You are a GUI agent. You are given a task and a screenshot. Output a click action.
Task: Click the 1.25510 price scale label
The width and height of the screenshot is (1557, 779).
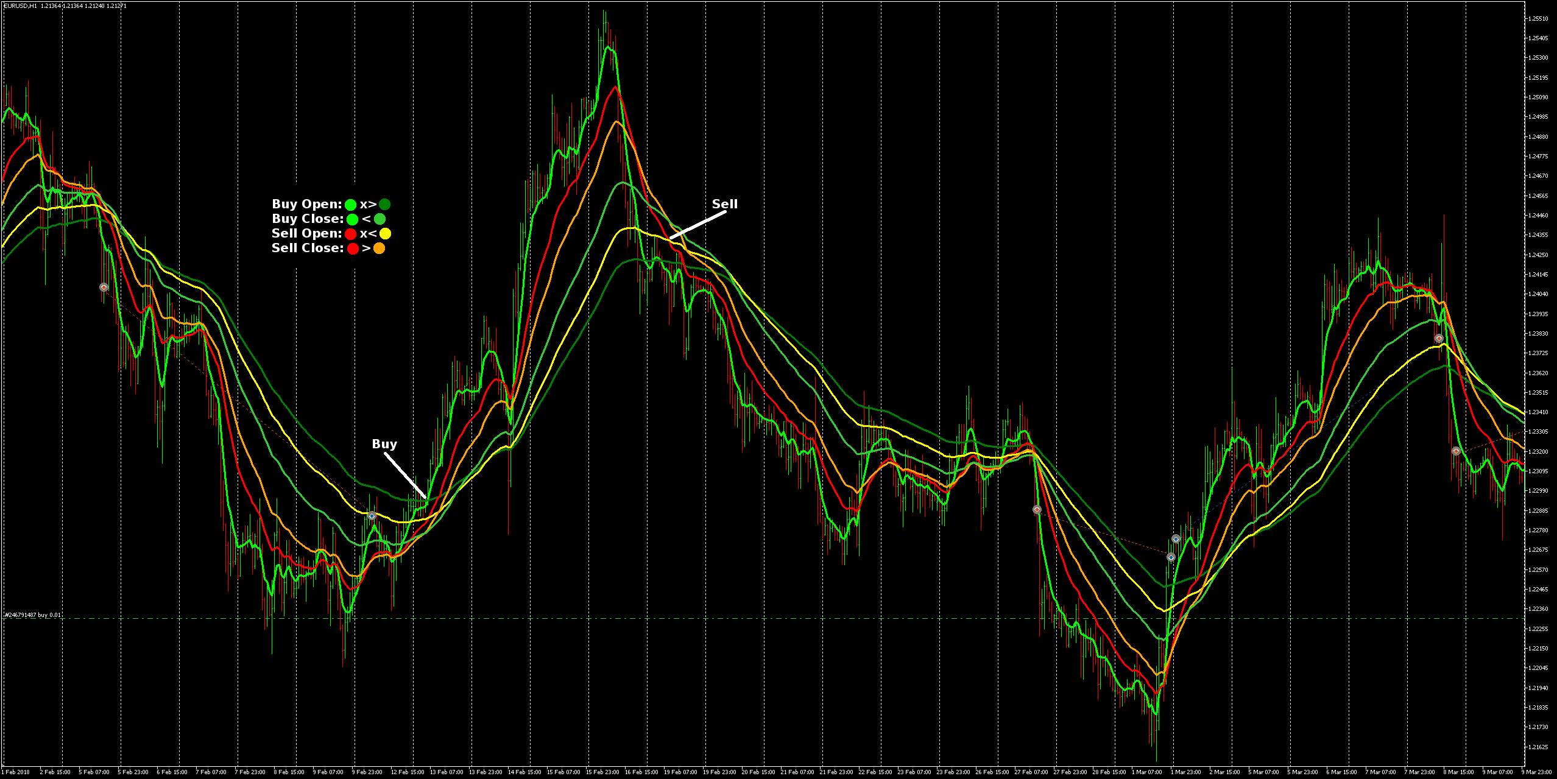pos(1538,19)
